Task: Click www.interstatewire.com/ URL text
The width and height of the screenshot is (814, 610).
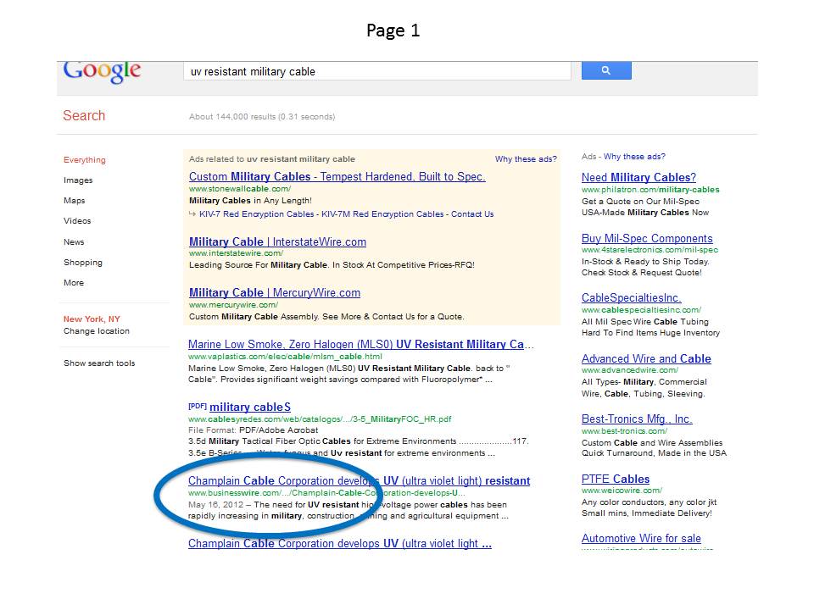Action: click(x=237, y=253)
